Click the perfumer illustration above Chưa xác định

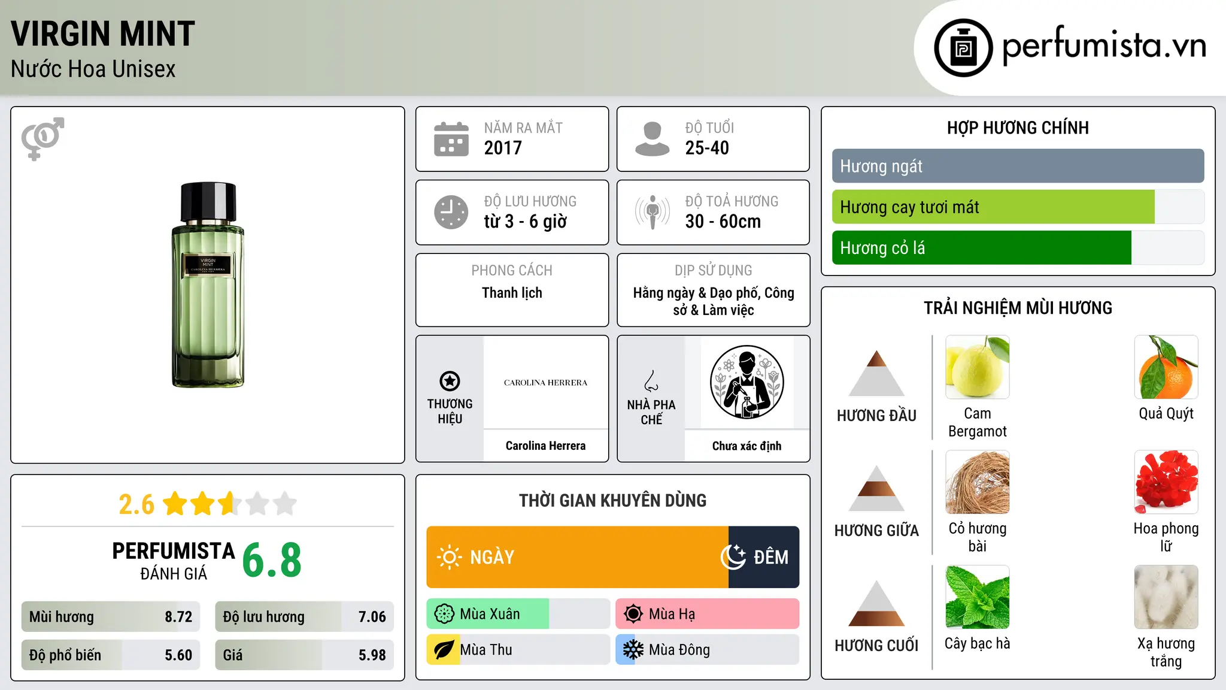tap(746, 382)
